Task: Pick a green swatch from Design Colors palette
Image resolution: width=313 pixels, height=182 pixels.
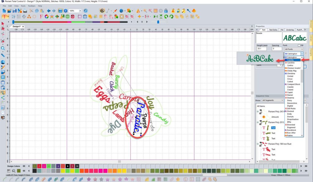Action: coord(49,166)
